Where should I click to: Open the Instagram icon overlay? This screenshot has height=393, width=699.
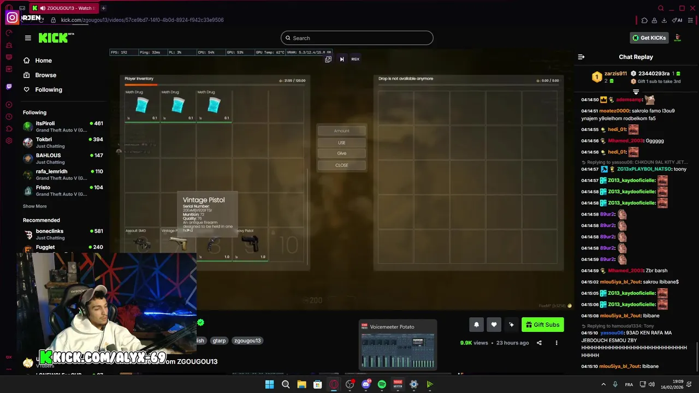point(12,18)
